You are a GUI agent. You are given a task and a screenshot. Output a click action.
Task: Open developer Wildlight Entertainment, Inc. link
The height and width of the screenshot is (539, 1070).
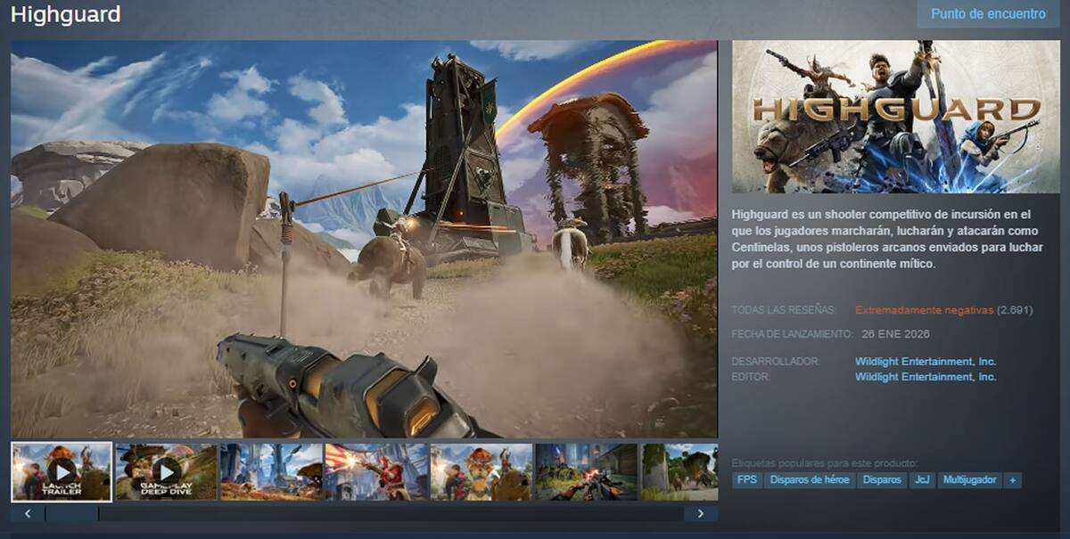click(926, 362)
